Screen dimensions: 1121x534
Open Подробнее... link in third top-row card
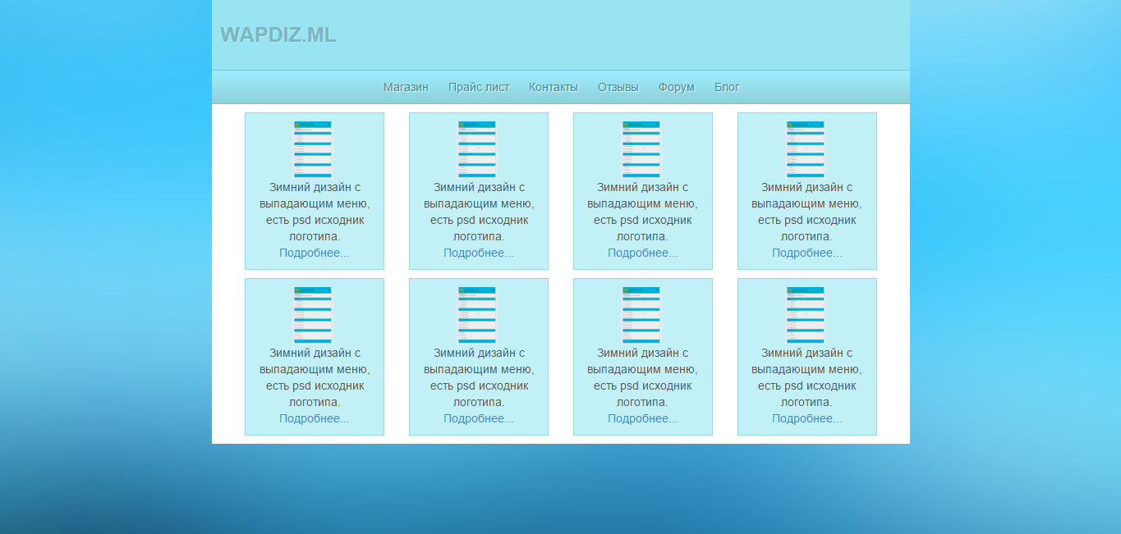click(643, 253)
